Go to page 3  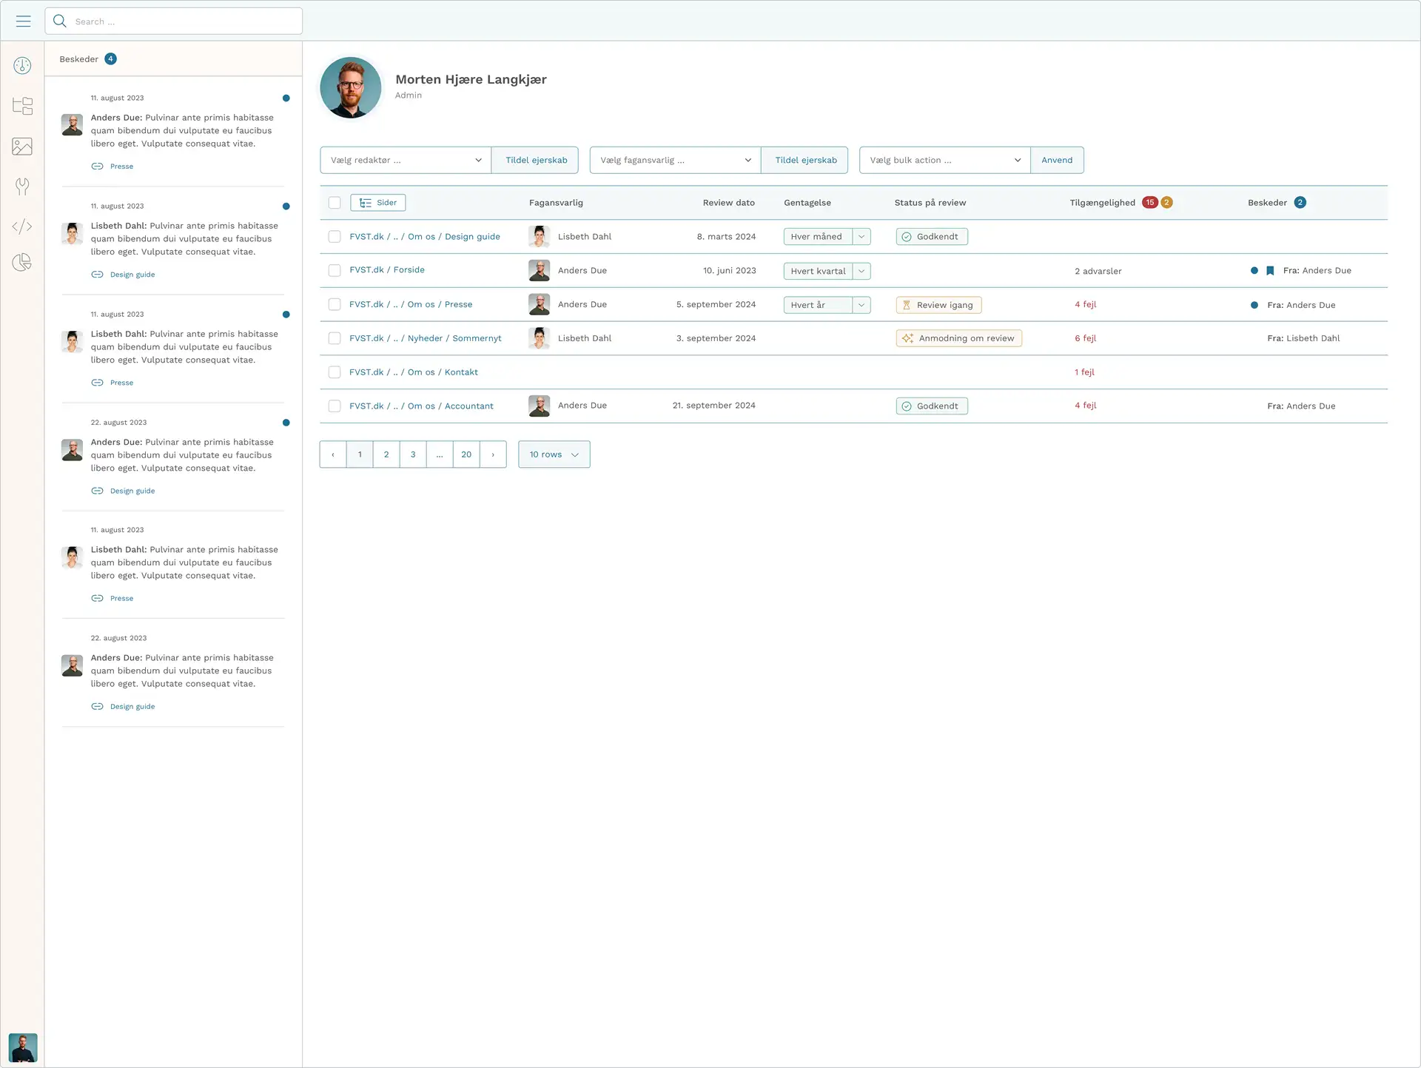(x=413, y=454)
